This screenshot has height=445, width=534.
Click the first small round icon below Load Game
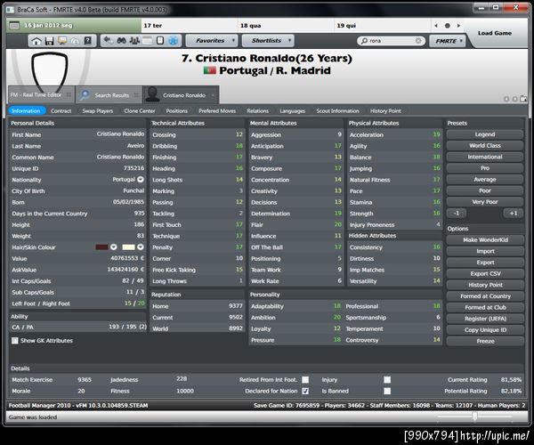click(x=506, y=99)
